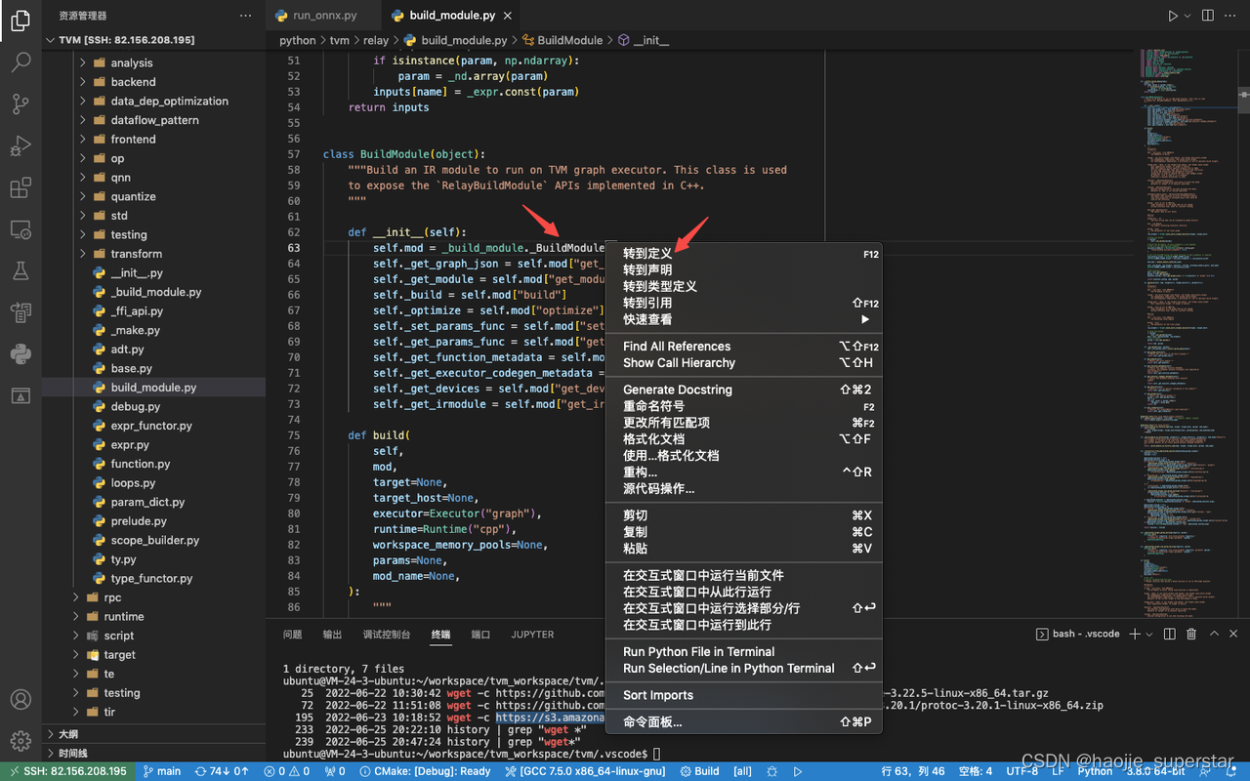Open _build_module.py in file tree
The height and width of the screenshot is (781, 1250).
coord(155,292)
